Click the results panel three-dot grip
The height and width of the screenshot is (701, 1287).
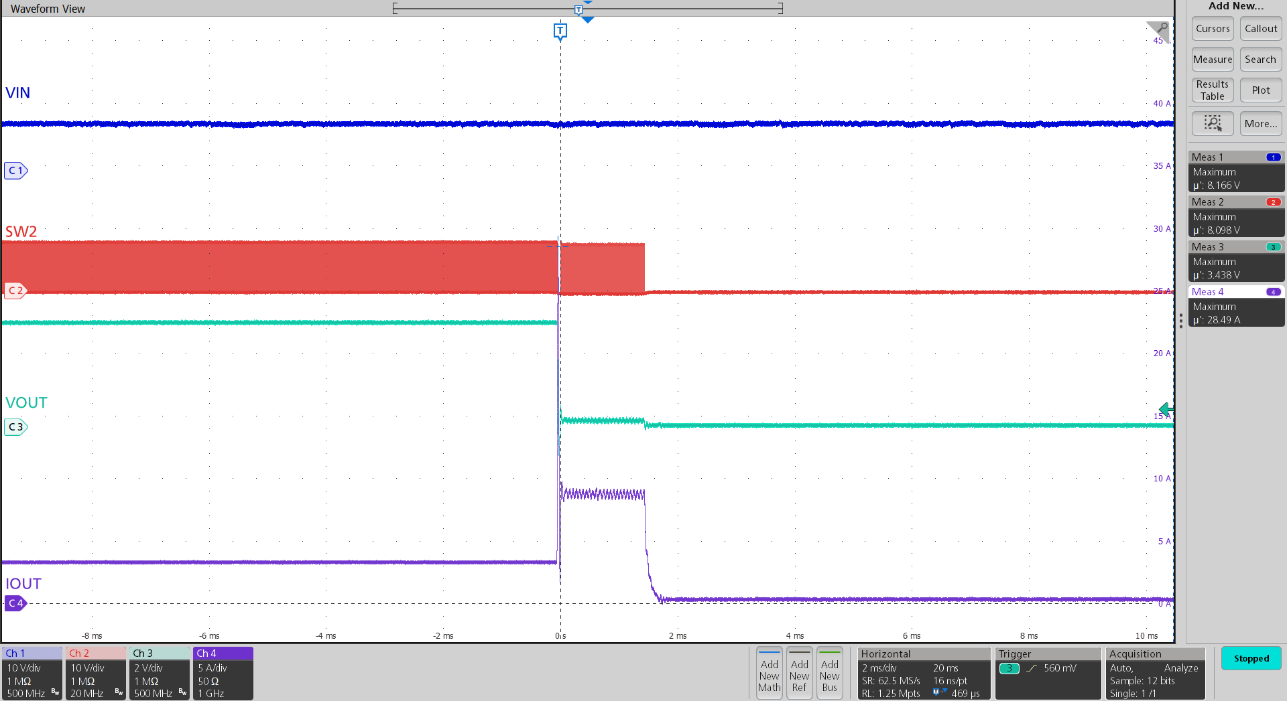tap(1181, 321)
